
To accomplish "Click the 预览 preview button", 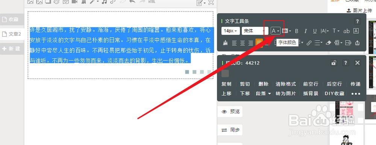I will coord(230,112).
